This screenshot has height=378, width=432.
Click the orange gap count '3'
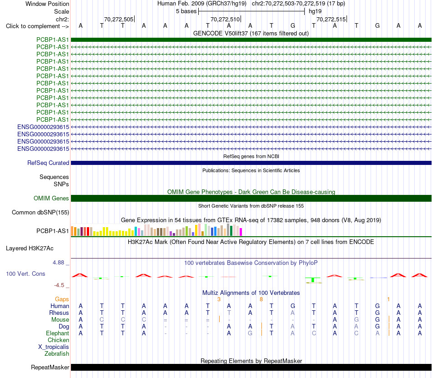[x=219, y=299]
